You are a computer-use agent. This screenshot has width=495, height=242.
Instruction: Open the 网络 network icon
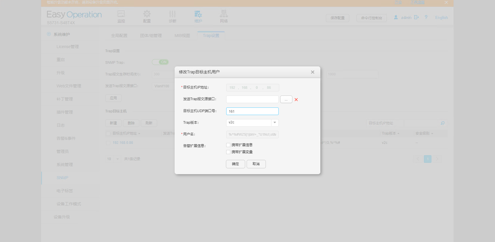224,14
